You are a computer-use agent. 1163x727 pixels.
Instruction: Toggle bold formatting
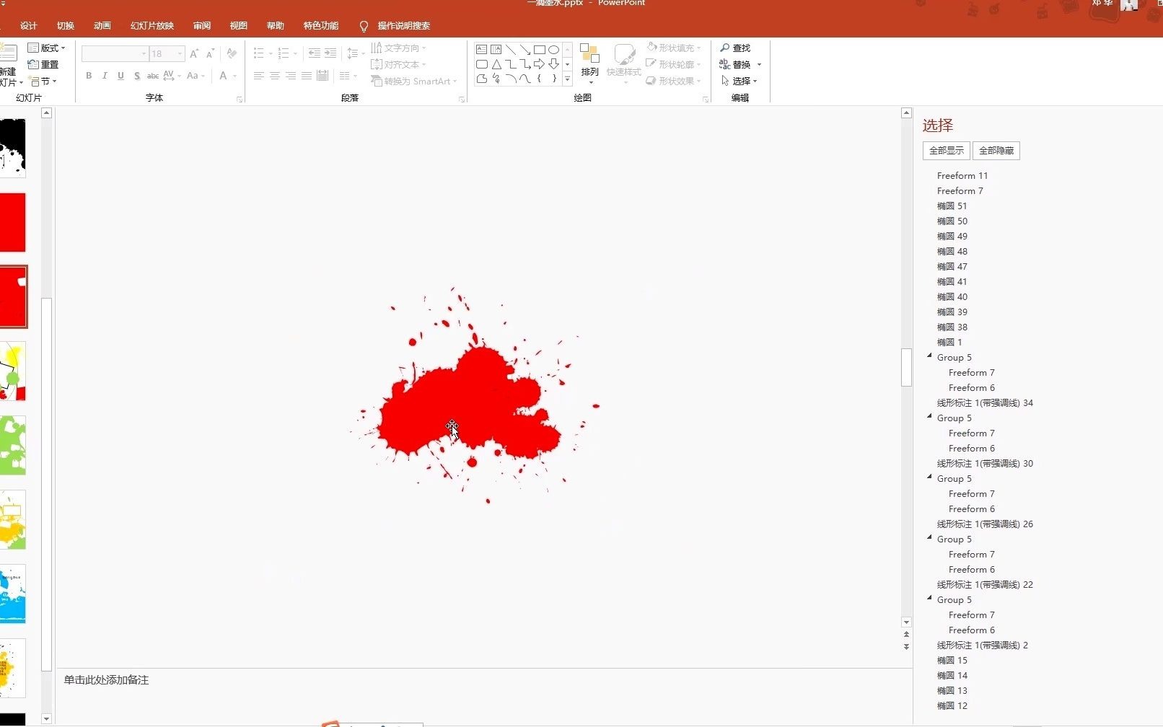click(x=89, y=76)
